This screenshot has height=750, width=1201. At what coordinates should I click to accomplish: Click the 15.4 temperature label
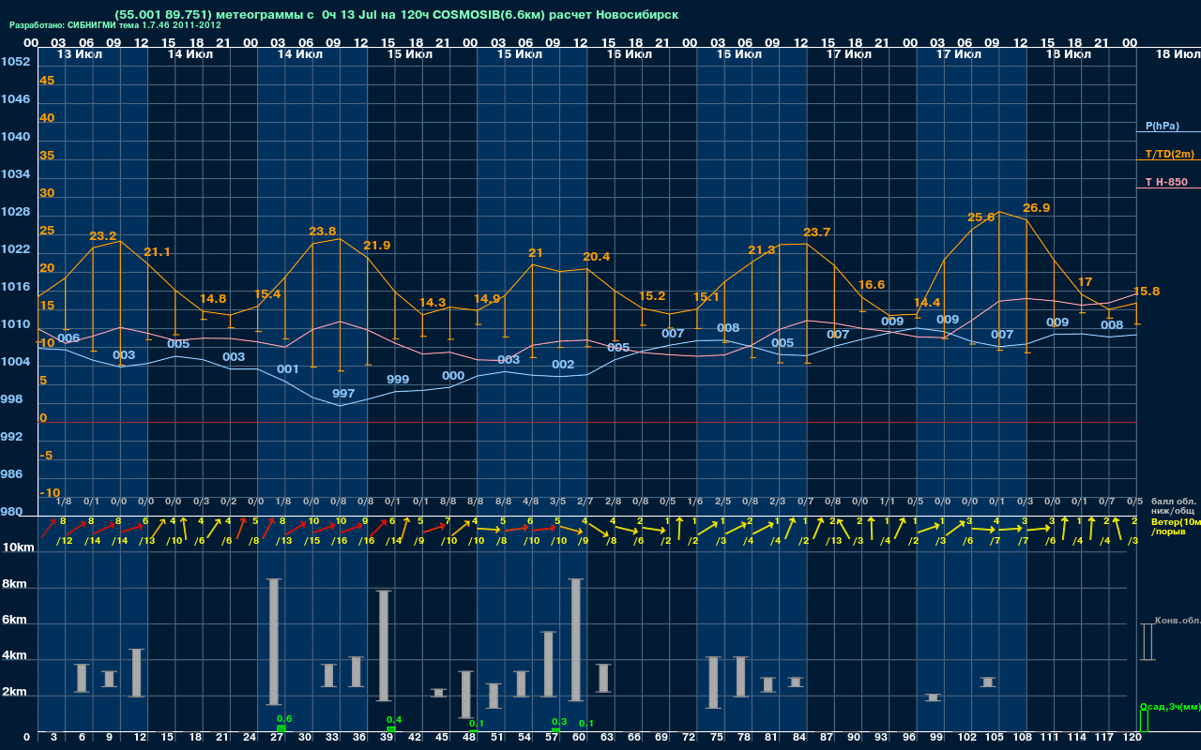267,294
